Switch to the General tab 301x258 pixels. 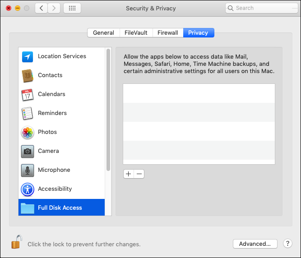pyautogui.click(x=103, y=32)
